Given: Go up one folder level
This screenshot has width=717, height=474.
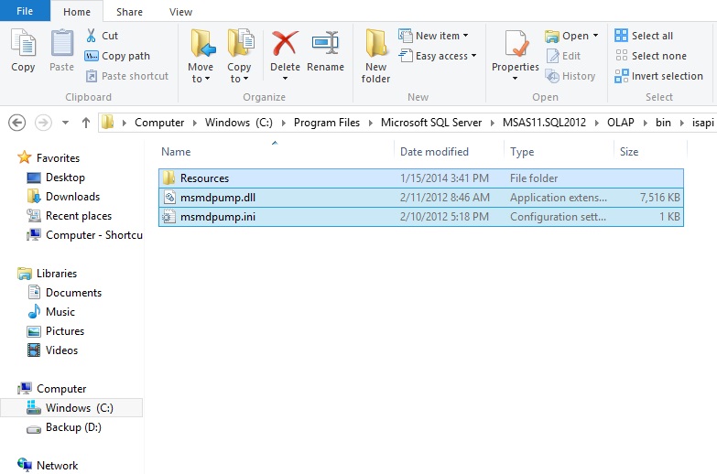Looking at the screenshot, I should click(85, 123).
